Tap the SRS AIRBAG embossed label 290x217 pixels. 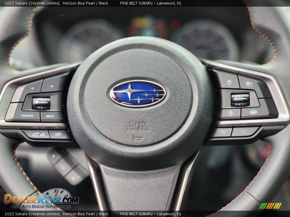tap(138, 126)
